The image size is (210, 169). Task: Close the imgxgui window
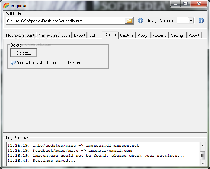[x=199, y=4]
